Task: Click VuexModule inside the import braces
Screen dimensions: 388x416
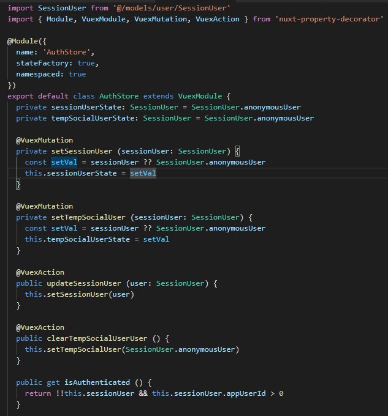Action: 104,19
